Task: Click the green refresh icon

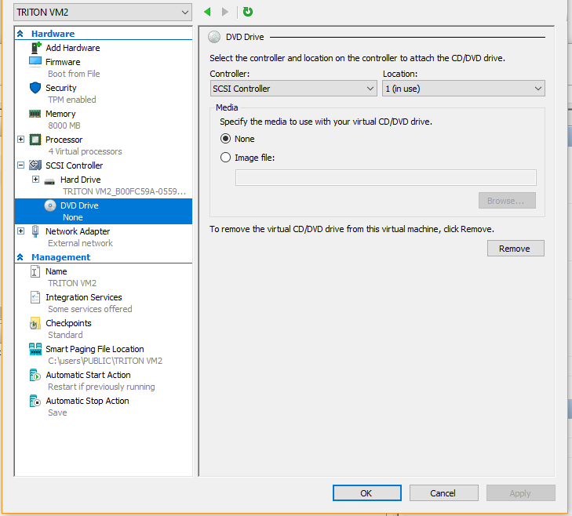Action: [248, 12]
